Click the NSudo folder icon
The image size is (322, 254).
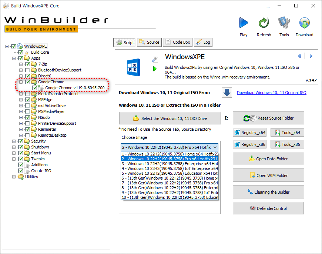(x=34, y=117)
